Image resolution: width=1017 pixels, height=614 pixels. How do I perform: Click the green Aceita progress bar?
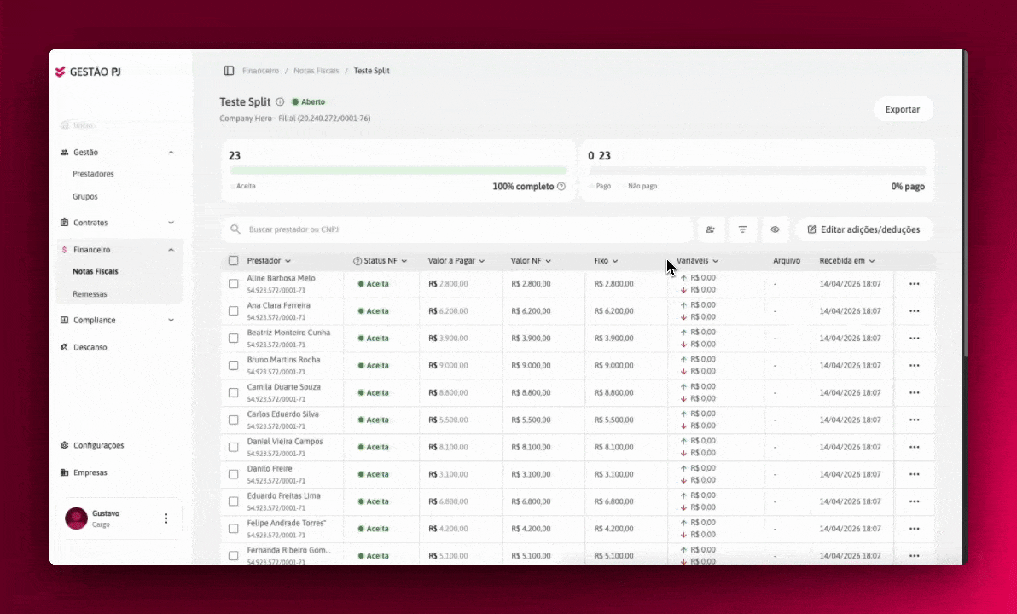coord(398,171)
